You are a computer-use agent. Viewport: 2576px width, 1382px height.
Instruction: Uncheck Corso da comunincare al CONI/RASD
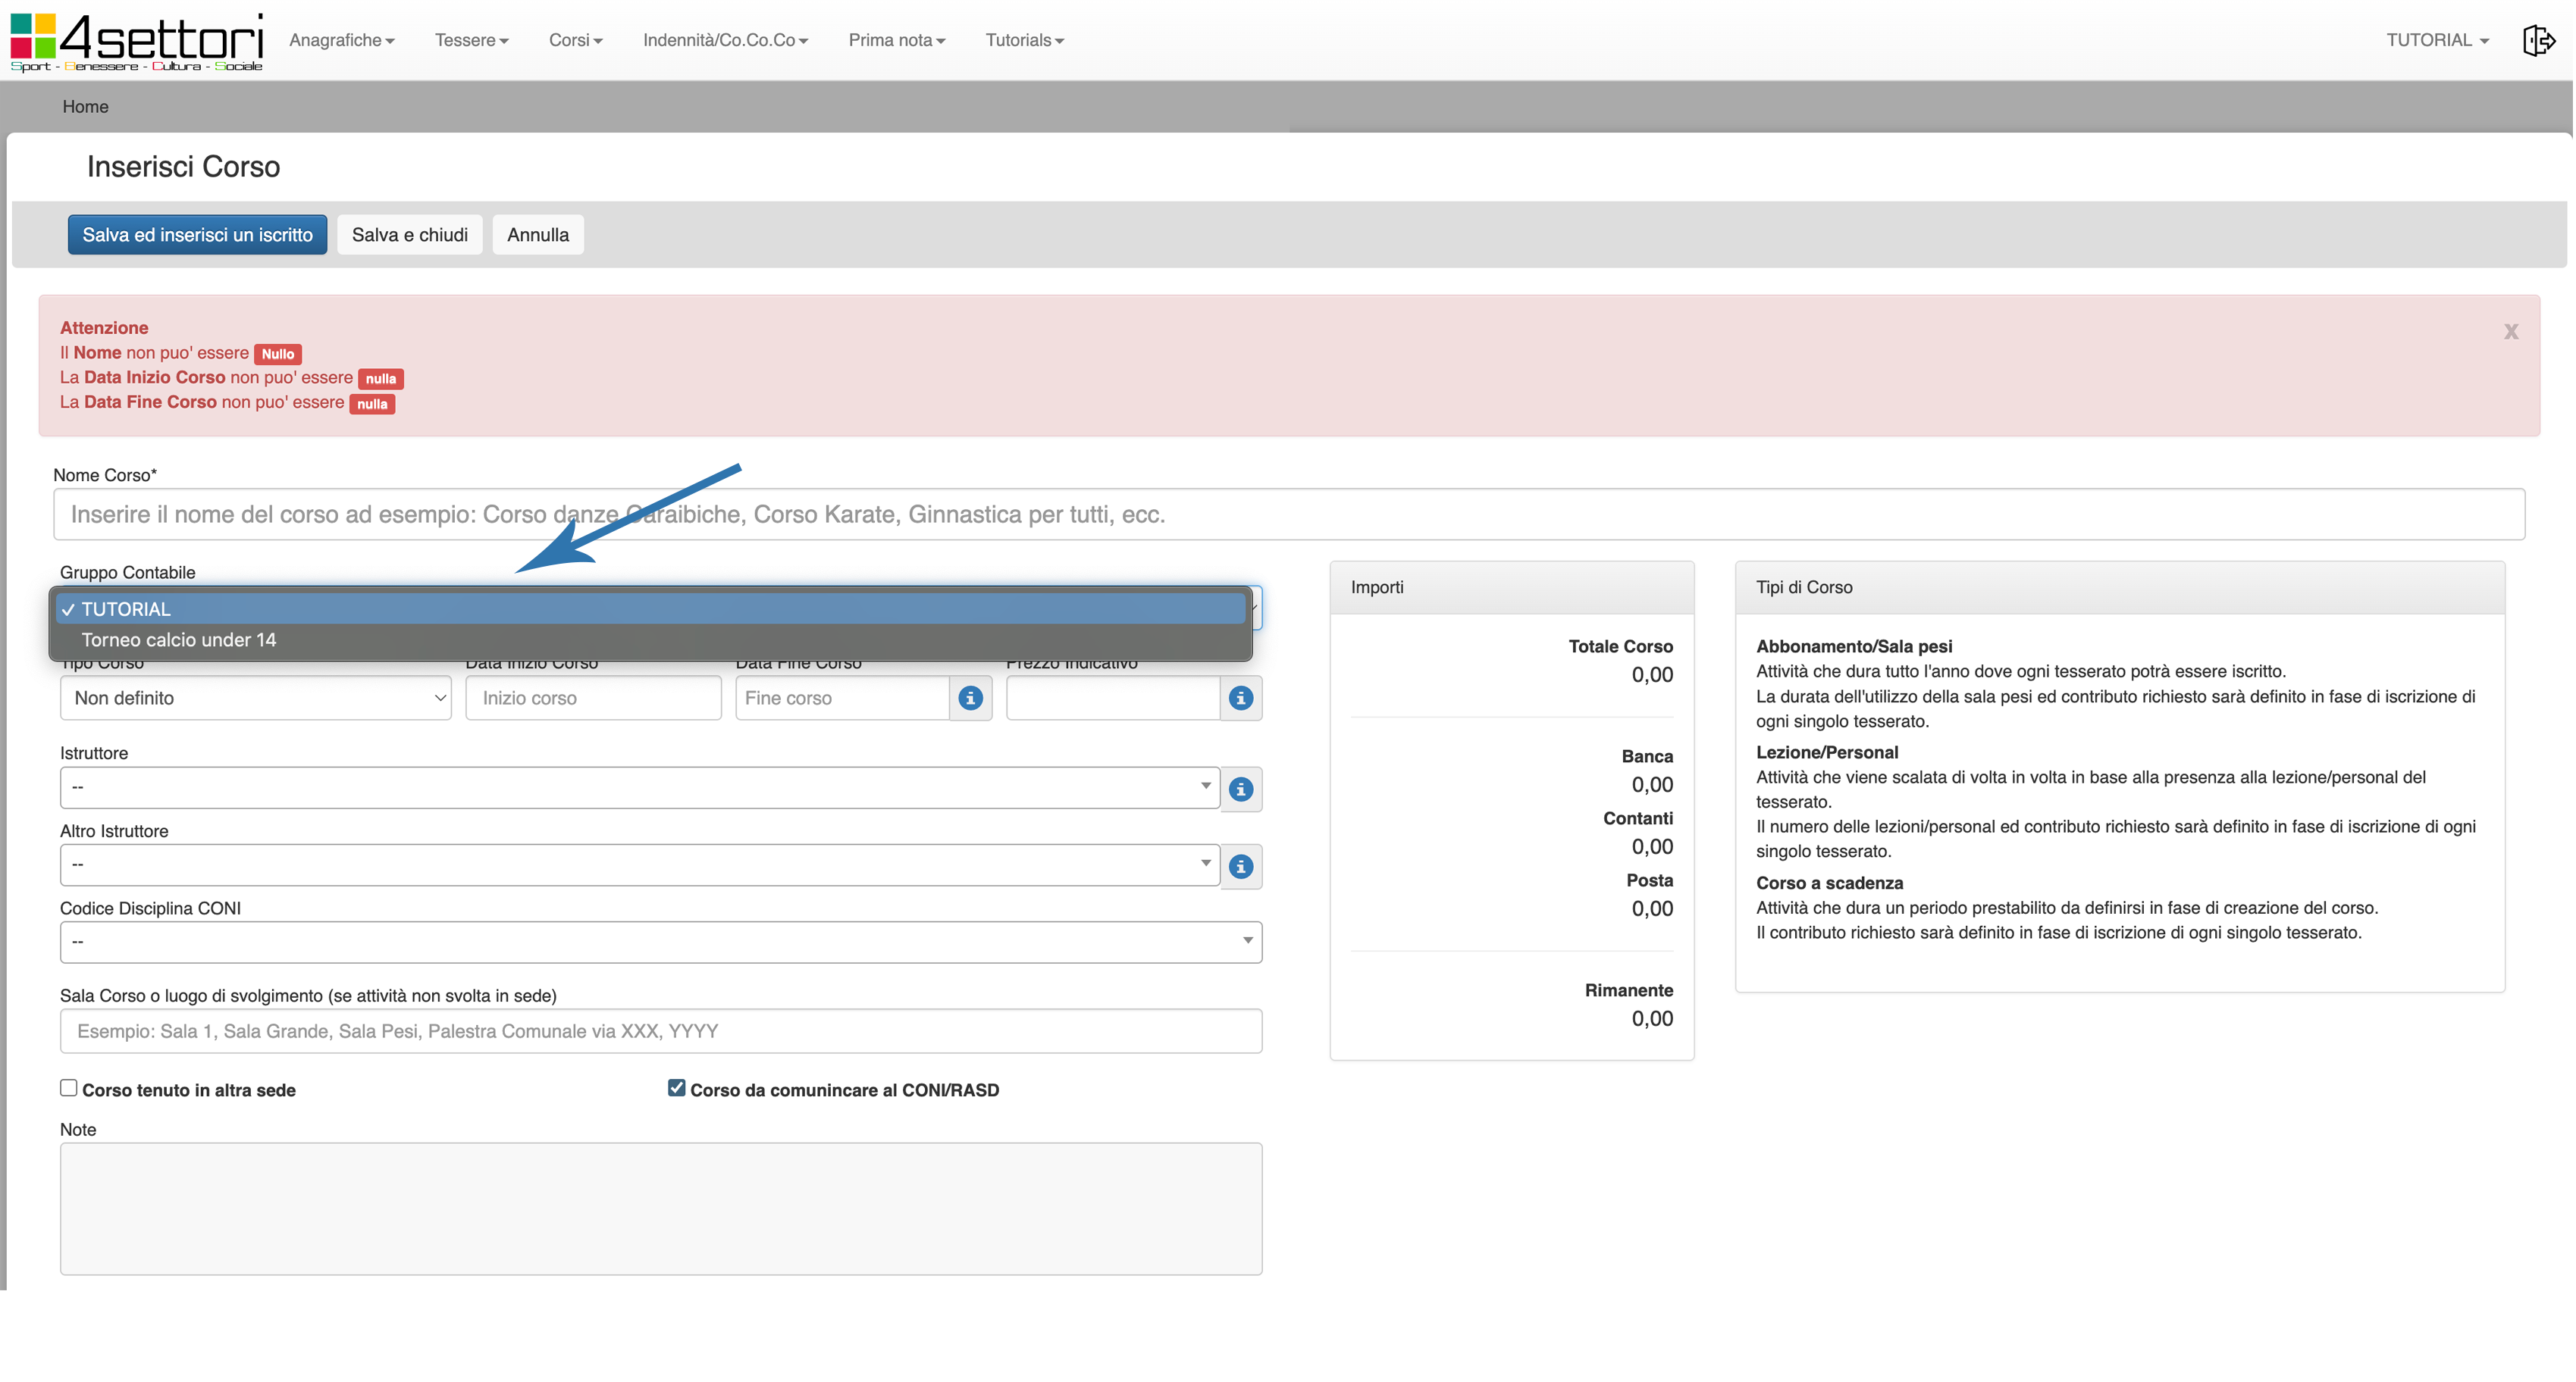click(x=677, y=1088)
